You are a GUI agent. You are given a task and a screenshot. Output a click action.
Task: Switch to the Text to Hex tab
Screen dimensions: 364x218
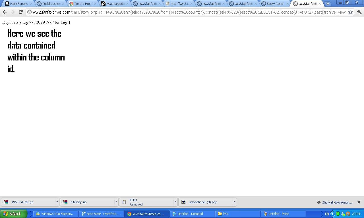tap(83, 4)
